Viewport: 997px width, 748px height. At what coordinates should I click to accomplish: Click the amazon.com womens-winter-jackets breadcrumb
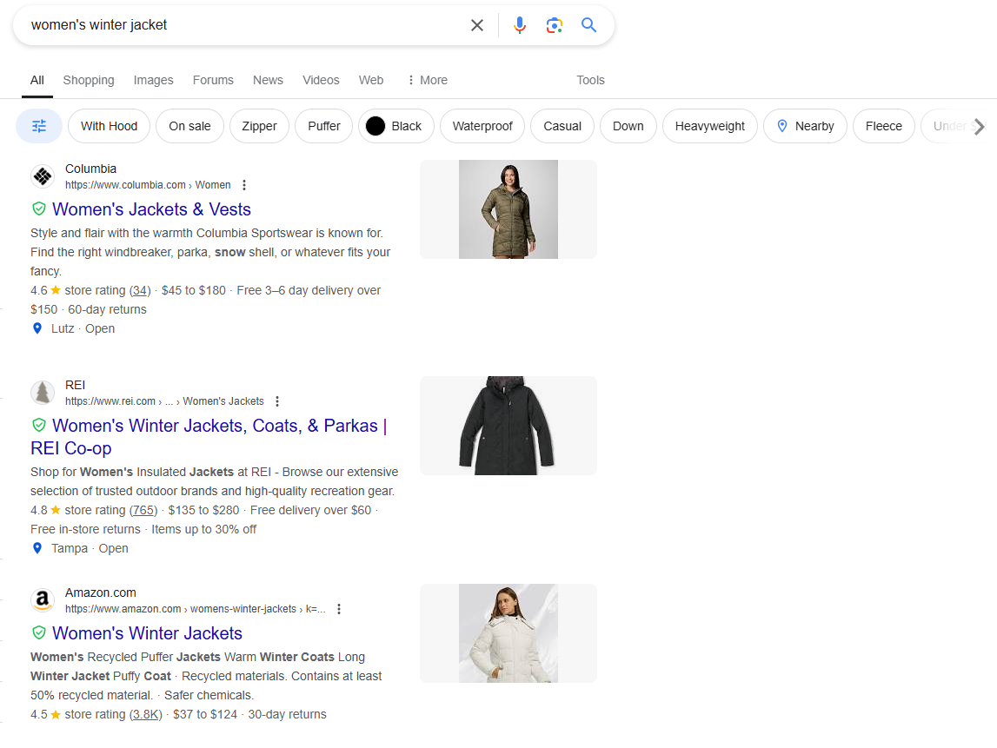point(196,609)
